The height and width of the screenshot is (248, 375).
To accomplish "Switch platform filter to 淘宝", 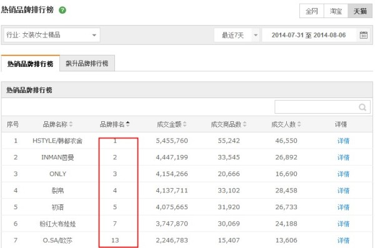I will coord(336,11).
